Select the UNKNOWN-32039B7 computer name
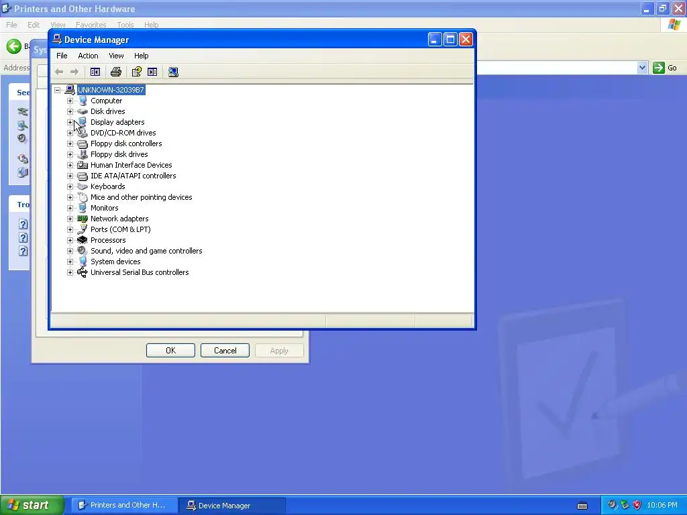This screenshot has height=515, width=687. pos(111,90)
